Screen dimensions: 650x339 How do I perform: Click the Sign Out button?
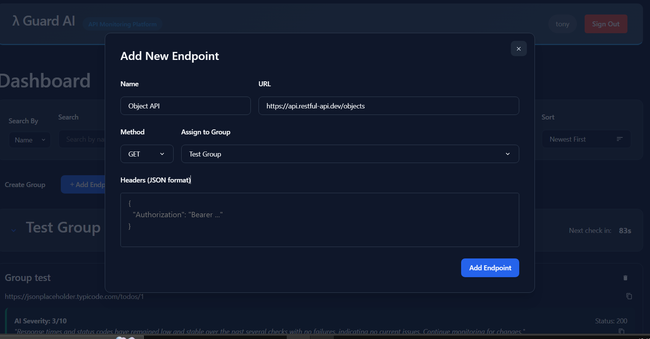coord(606,24)
